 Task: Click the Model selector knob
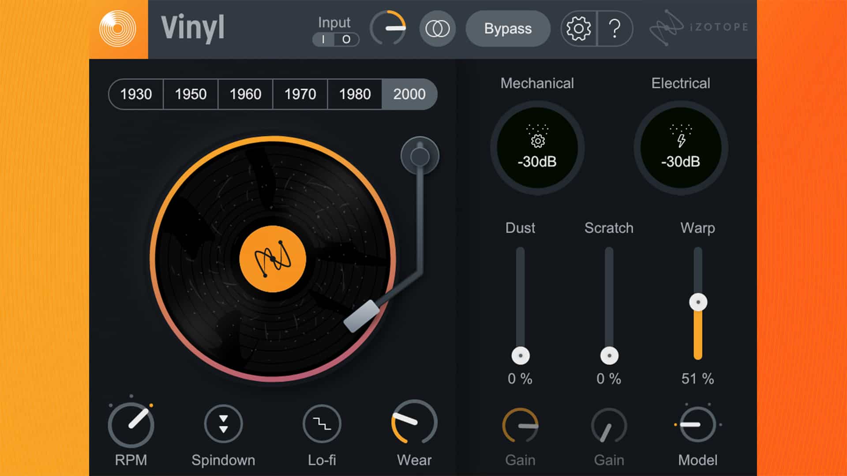coord(697,424)
